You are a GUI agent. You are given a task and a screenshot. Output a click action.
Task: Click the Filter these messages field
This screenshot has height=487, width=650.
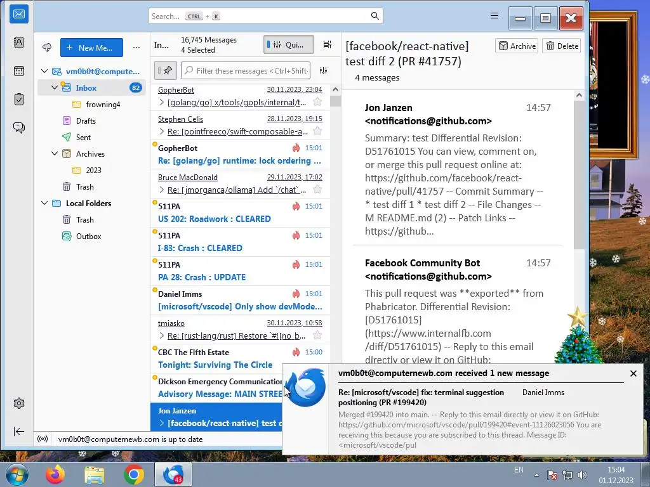click(246, 71)
